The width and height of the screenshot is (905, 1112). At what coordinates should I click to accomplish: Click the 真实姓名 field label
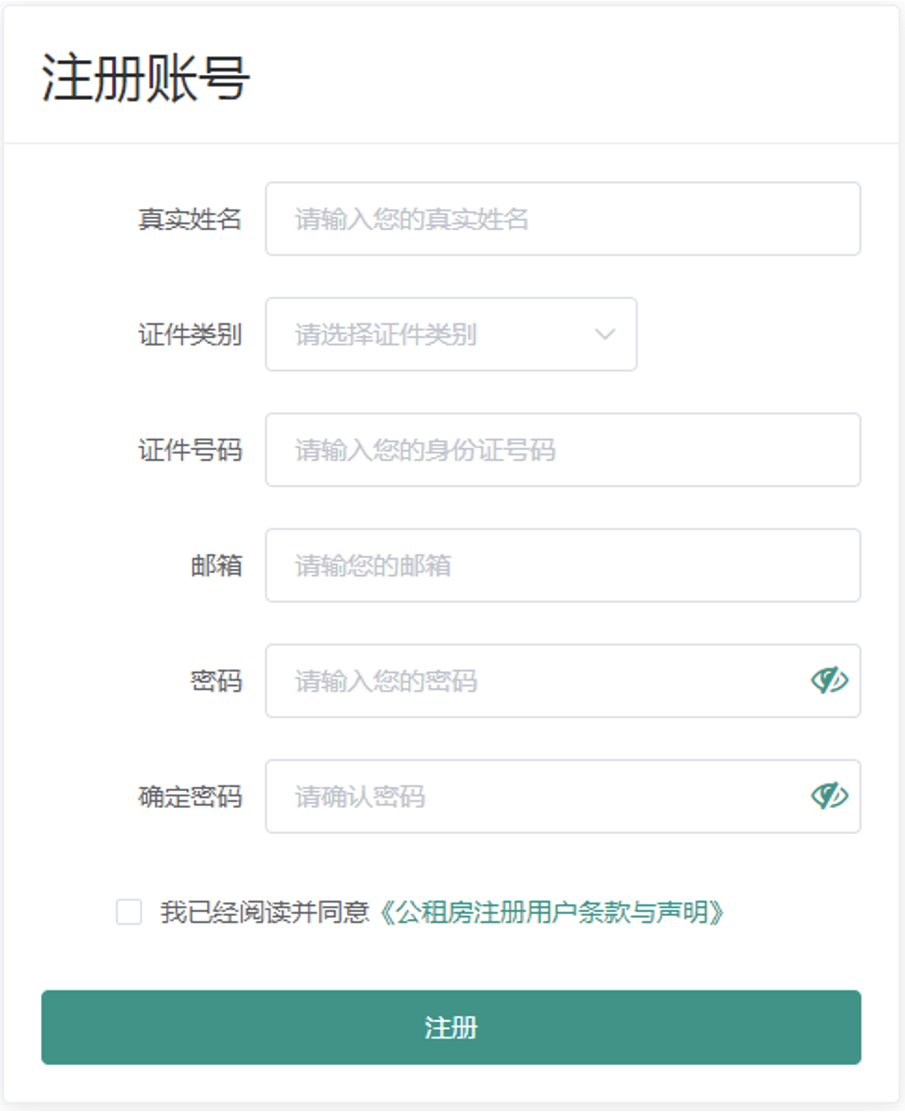click(x=190, y=219)
